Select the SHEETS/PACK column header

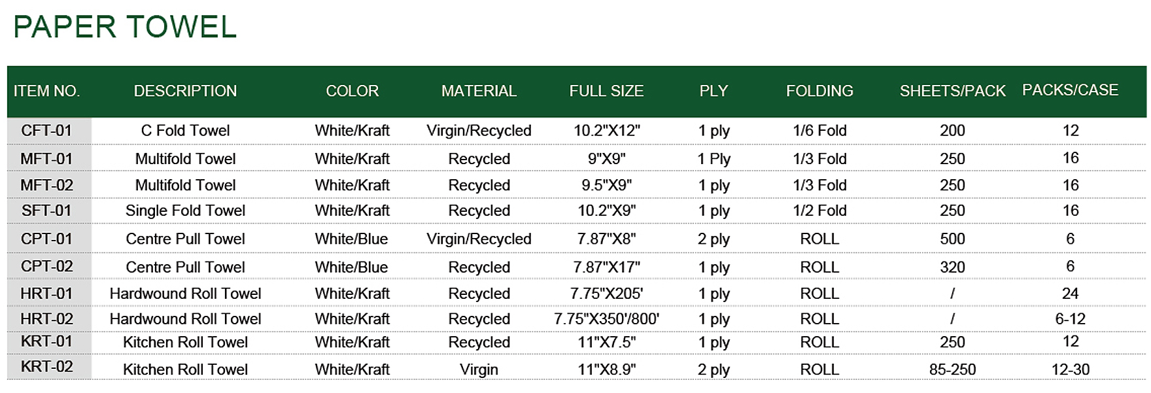(x=952, y=91)
